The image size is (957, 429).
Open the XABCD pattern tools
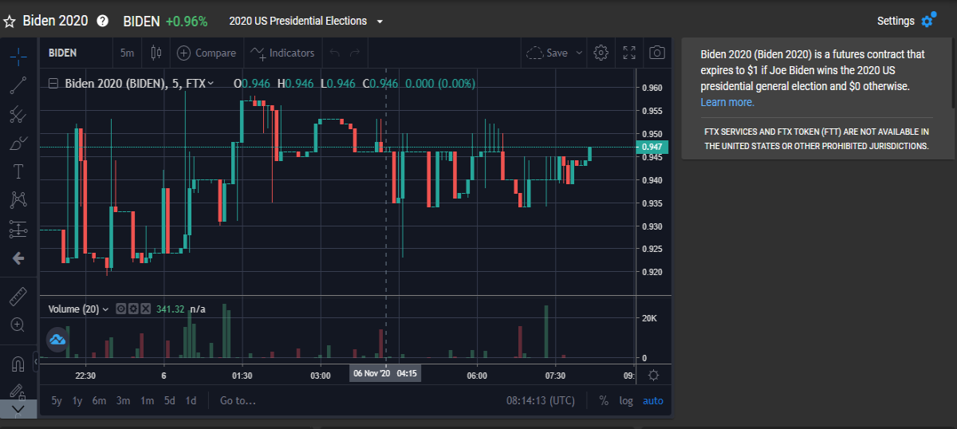pos(18,200)
